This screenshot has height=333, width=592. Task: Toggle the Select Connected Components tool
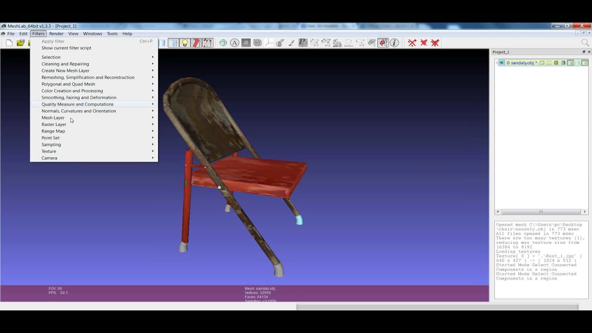pyautogui.click(x=383, y=43)
